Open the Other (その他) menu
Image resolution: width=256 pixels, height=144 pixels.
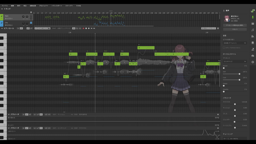pos(78,6)
